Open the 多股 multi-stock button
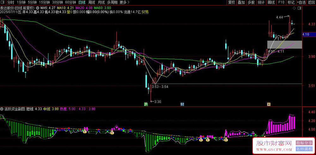The width and height of the screenshot is (316, 155). [251, 3]
